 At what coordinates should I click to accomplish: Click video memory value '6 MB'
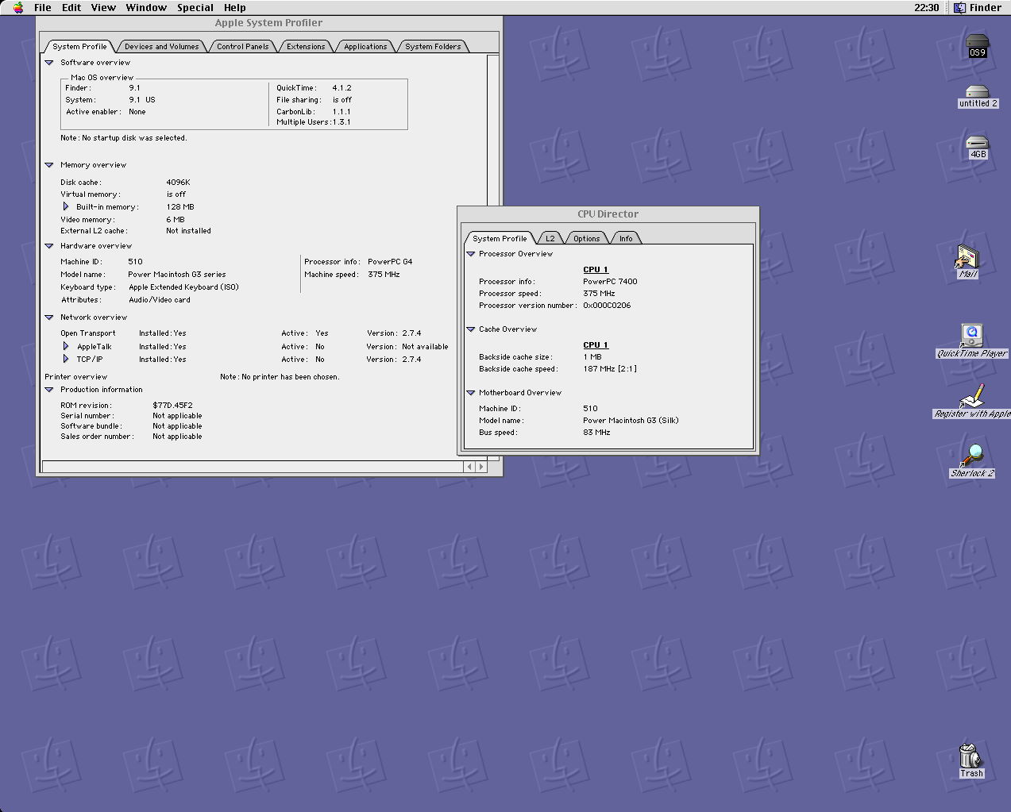pos(176,220)
